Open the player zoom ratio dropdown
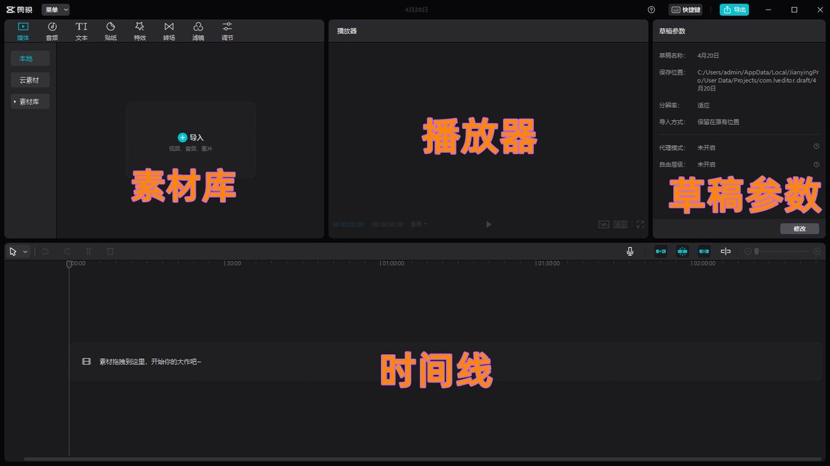The width and height of the screenshot is (830, 466). pyautogui.click(x=418, y=224)
